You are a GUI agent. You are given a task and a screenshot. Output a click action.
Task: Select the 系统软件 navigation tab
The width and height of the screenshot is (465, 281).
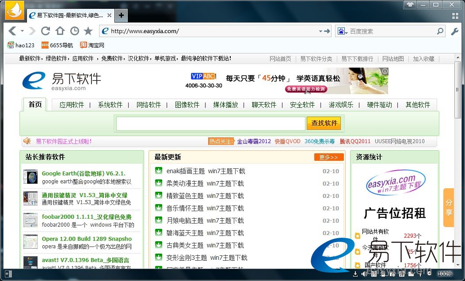point(110,105)
